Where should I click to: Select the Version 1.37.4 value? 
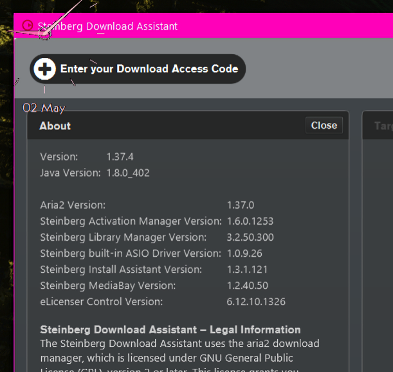coord(120,156)
